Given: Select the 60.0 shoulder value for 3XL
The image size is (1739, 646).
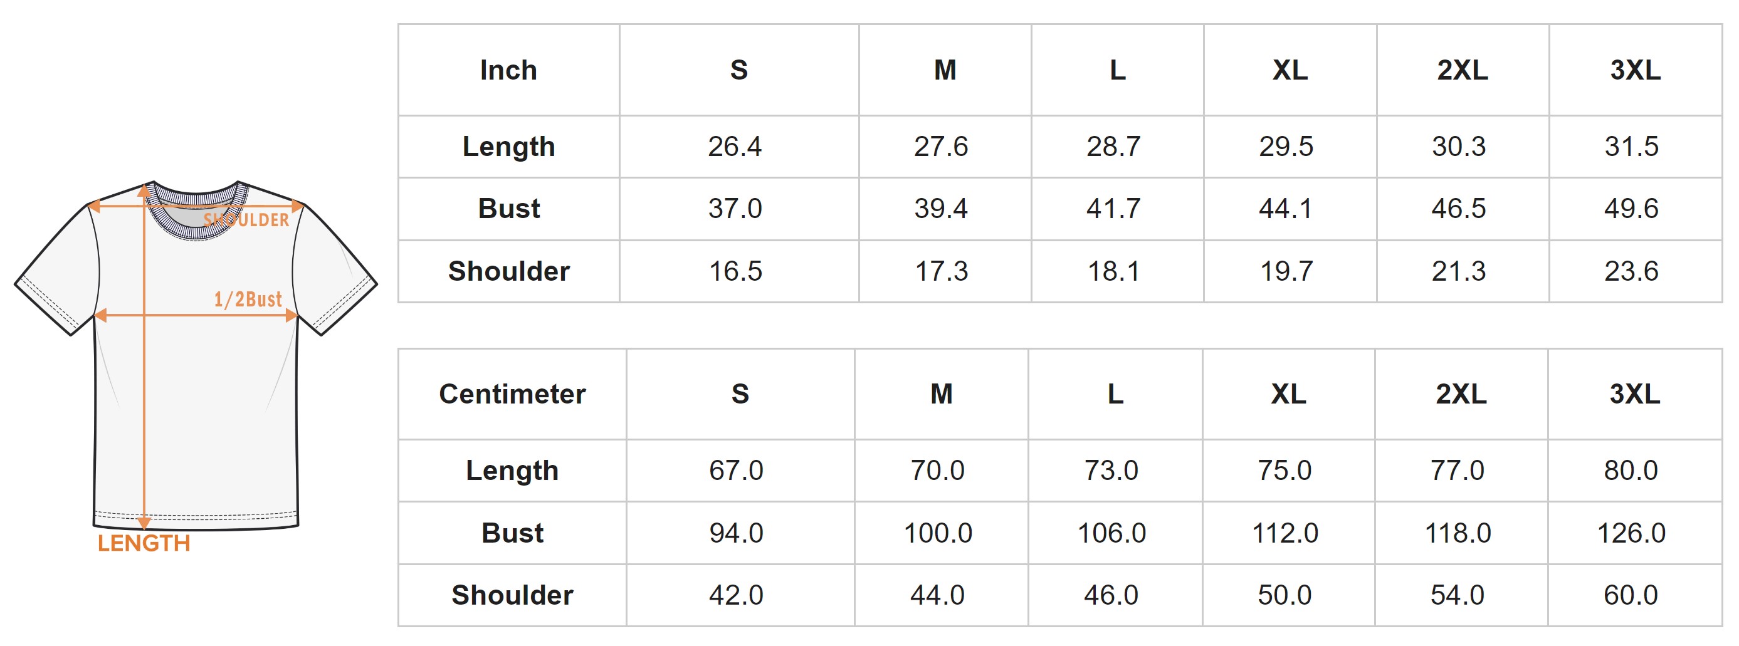Looking at the screenshot, I should point(1631,595).
